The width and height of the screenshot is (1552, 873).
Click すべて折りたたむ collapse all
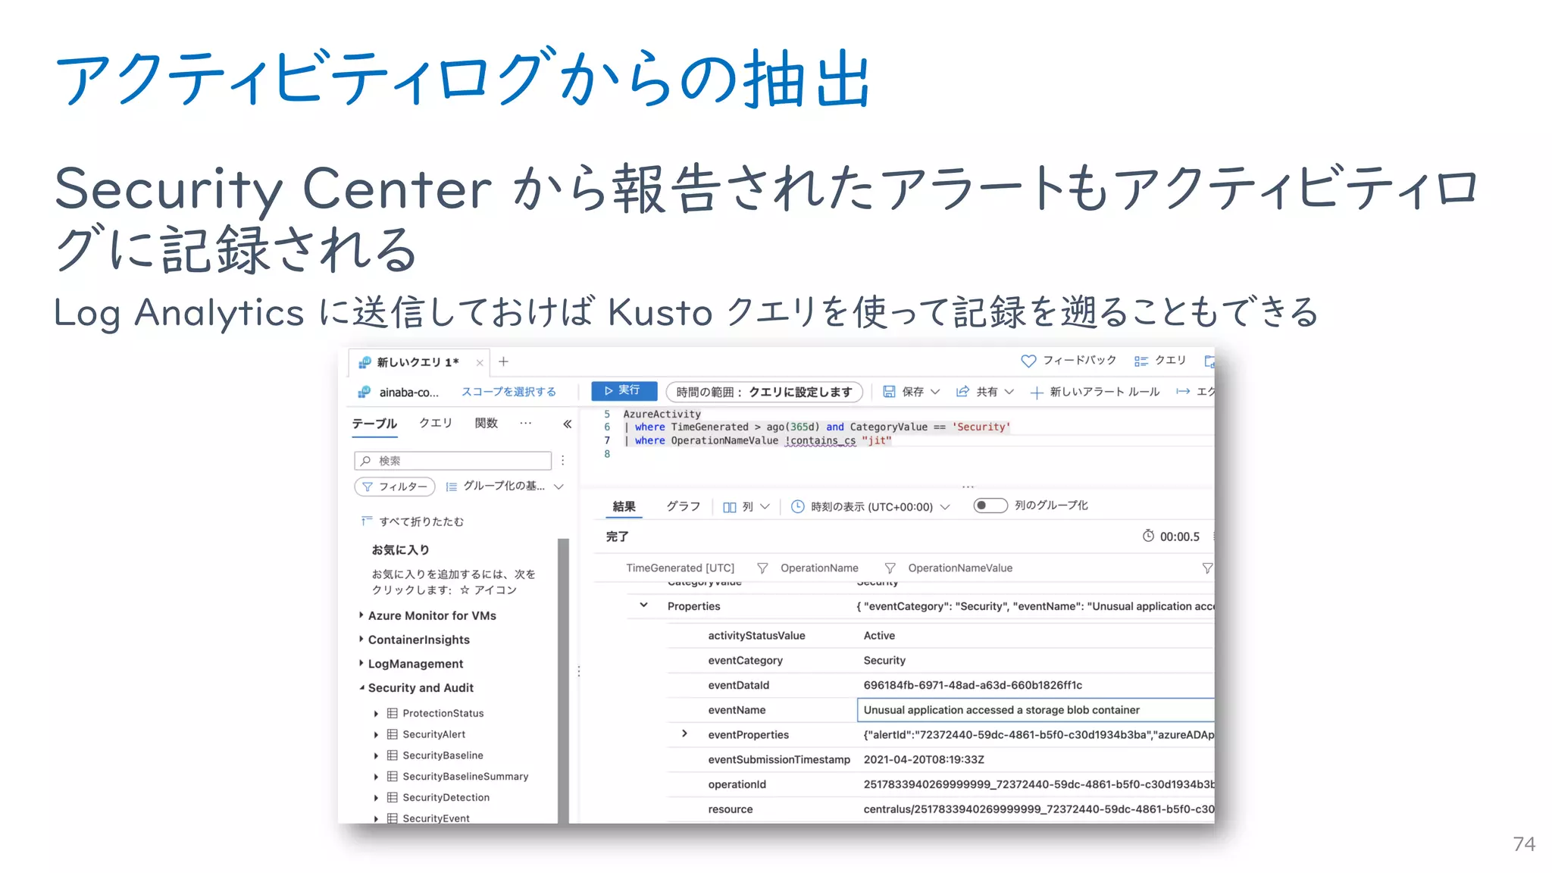point(413,521)
